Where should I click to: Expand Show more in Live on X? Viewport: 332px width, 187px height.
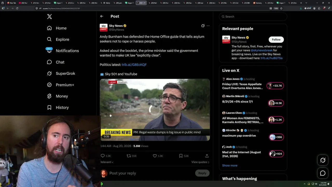230,165
